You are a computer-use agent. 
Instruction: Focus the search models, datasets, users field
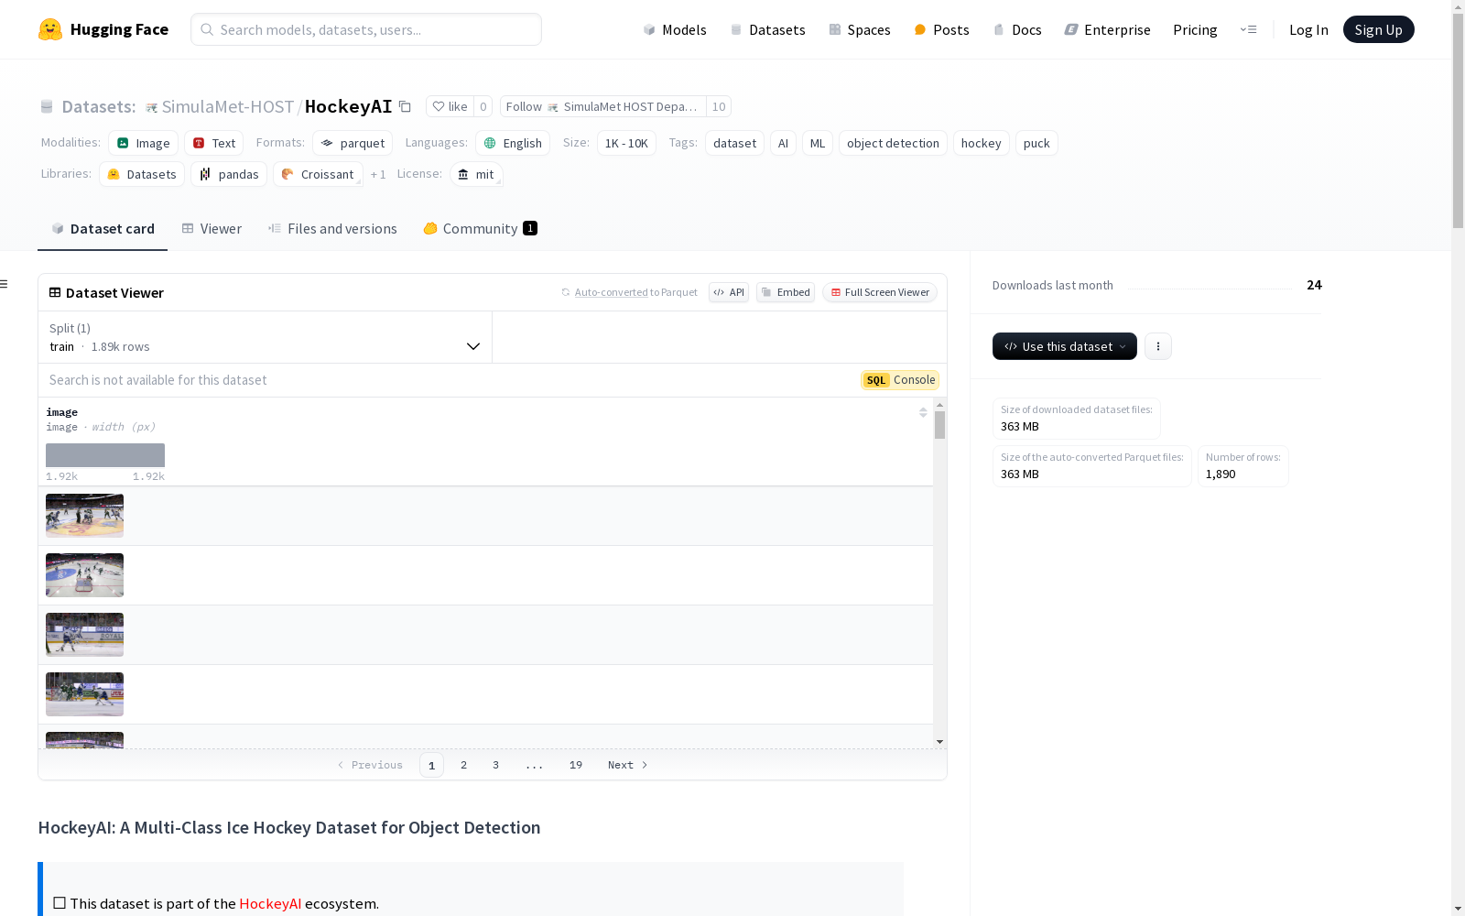click(366, 29)
